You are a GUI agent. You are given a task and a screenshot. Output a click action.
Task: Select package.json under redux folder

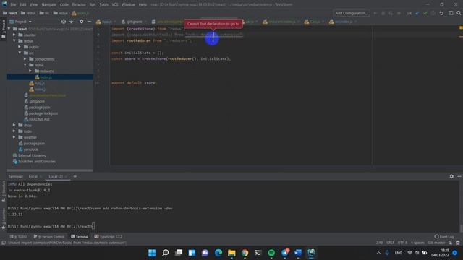(x=37, y=108)
